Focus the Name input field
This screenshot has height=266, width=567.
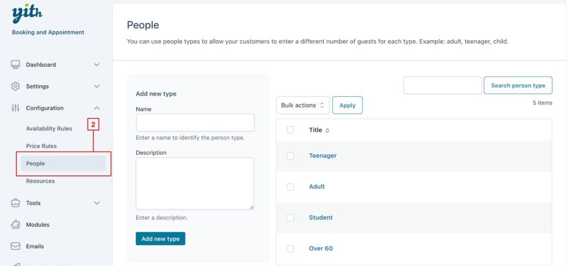[x=195, y=123]
